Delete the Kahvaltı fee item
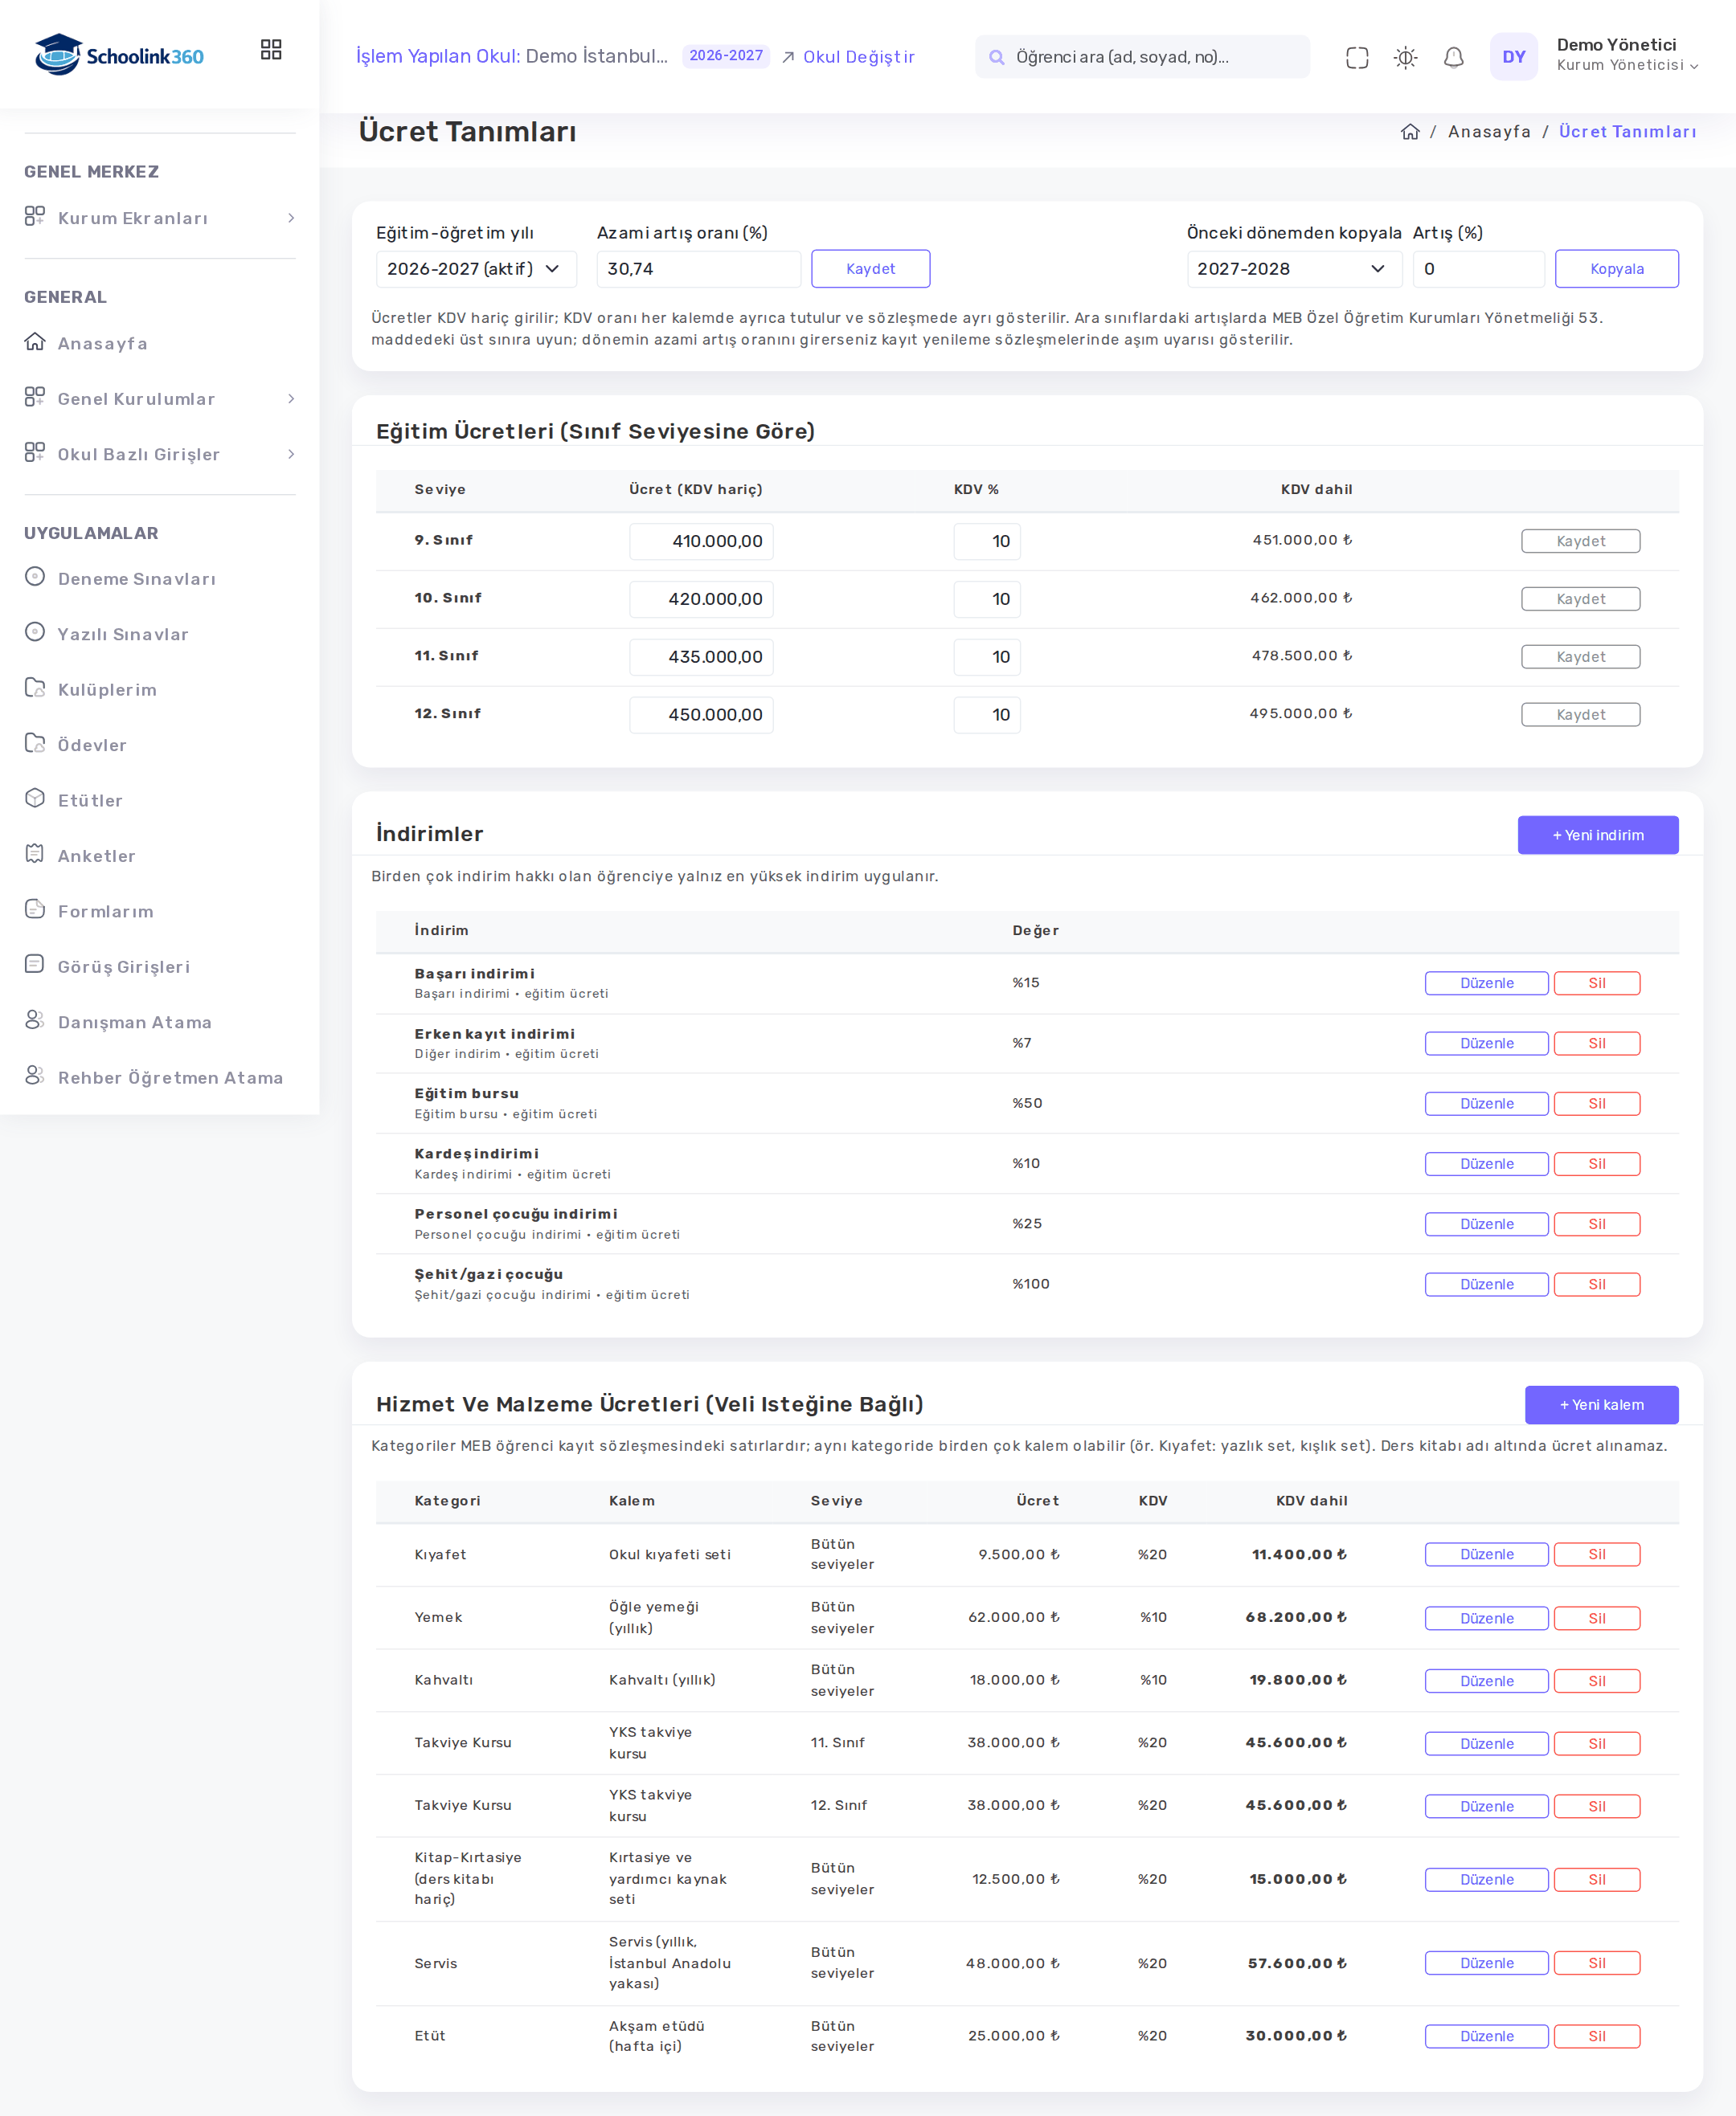Viewport: 1736px width, 2116px height. (1596, 1681)
